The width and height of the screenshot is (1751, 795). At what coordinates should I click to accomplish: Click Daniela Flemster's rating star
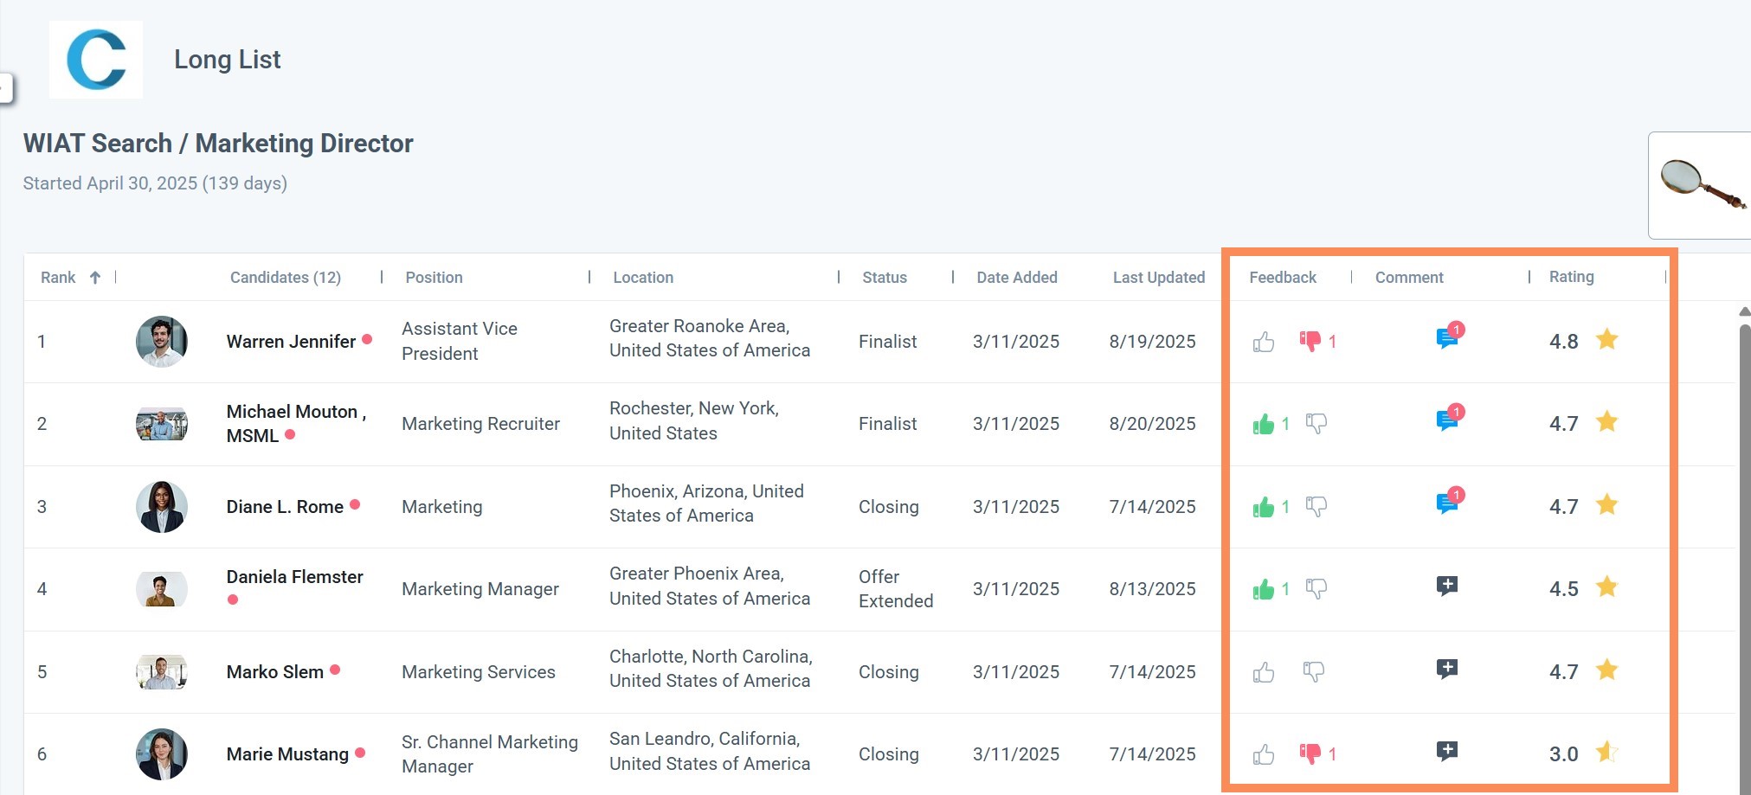[x=1607, y=587]
